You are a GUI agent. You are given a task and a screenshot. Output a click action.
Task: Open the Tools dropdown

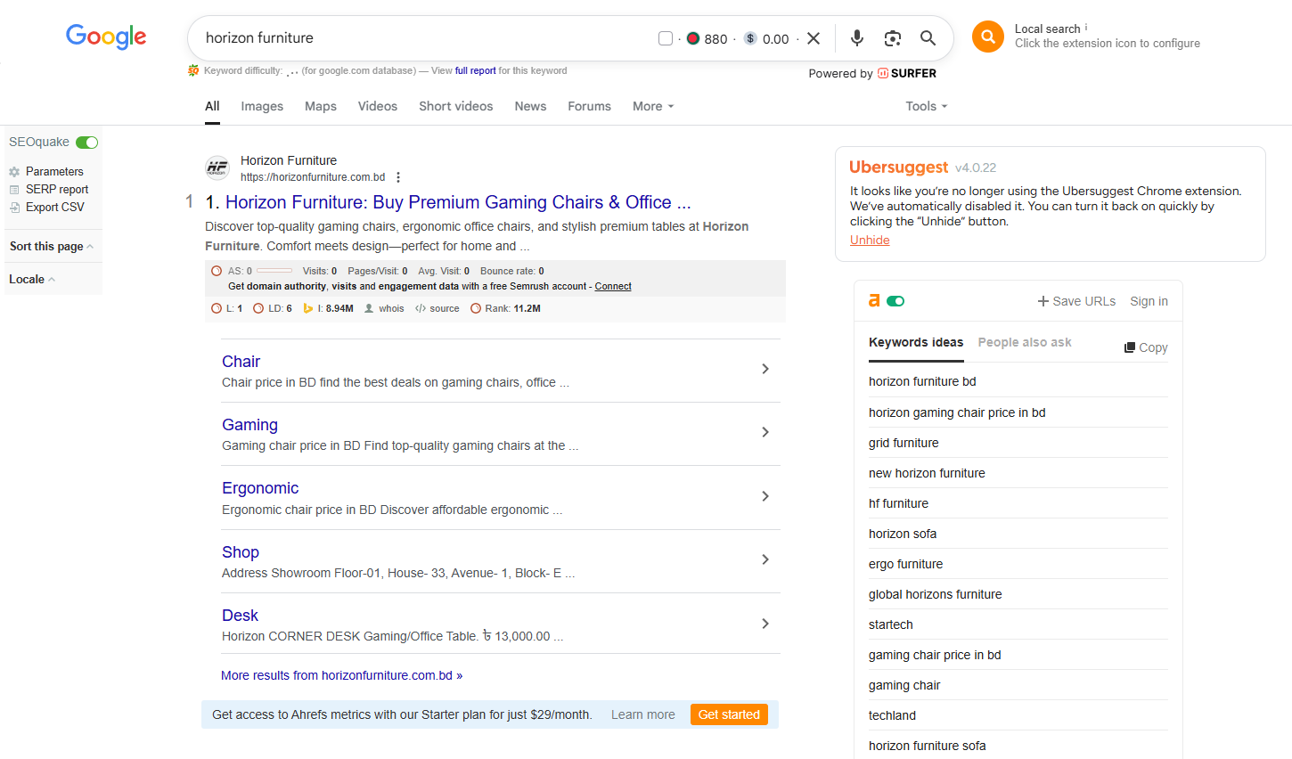pyautogui.click(x=927, y=106)
